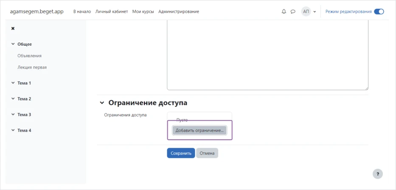
Task: Open the help question mark button
Action: pos(378,174)
